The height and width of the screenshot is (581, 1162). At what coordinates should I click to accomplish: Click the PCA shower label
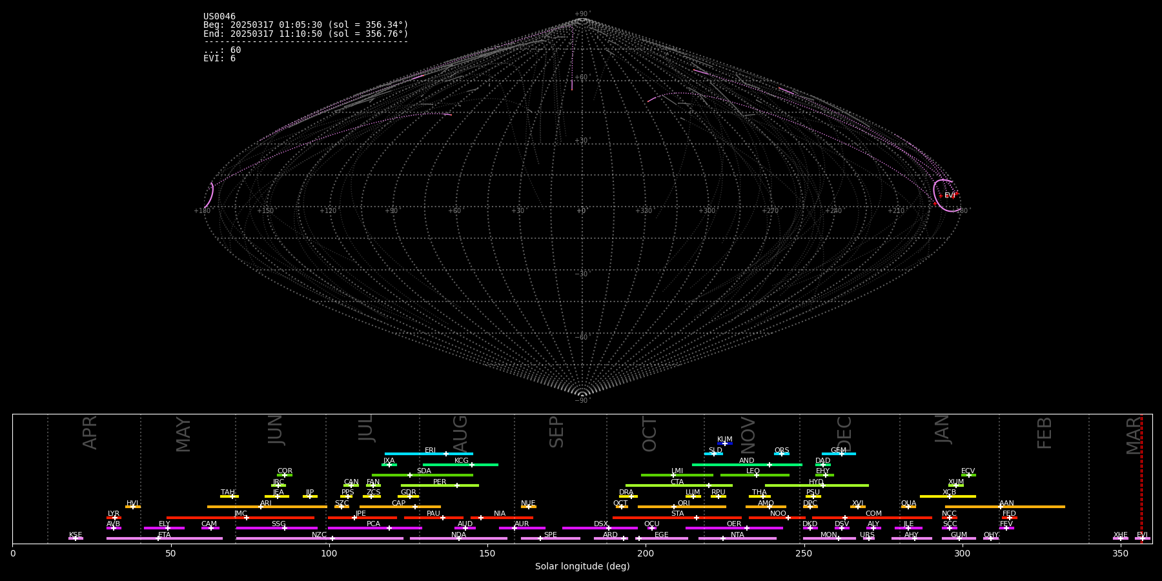pyautogui.click(x=373, y=524)
